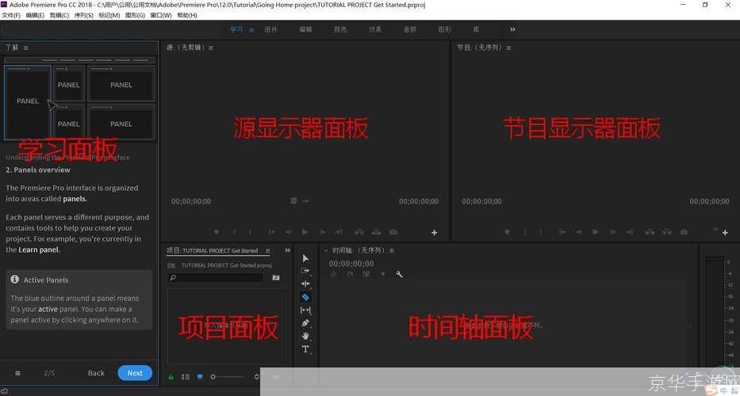740x396 pixels.
Task: Open tutorial list hamburger in Learn panel
Action: [x=17, y=373]
